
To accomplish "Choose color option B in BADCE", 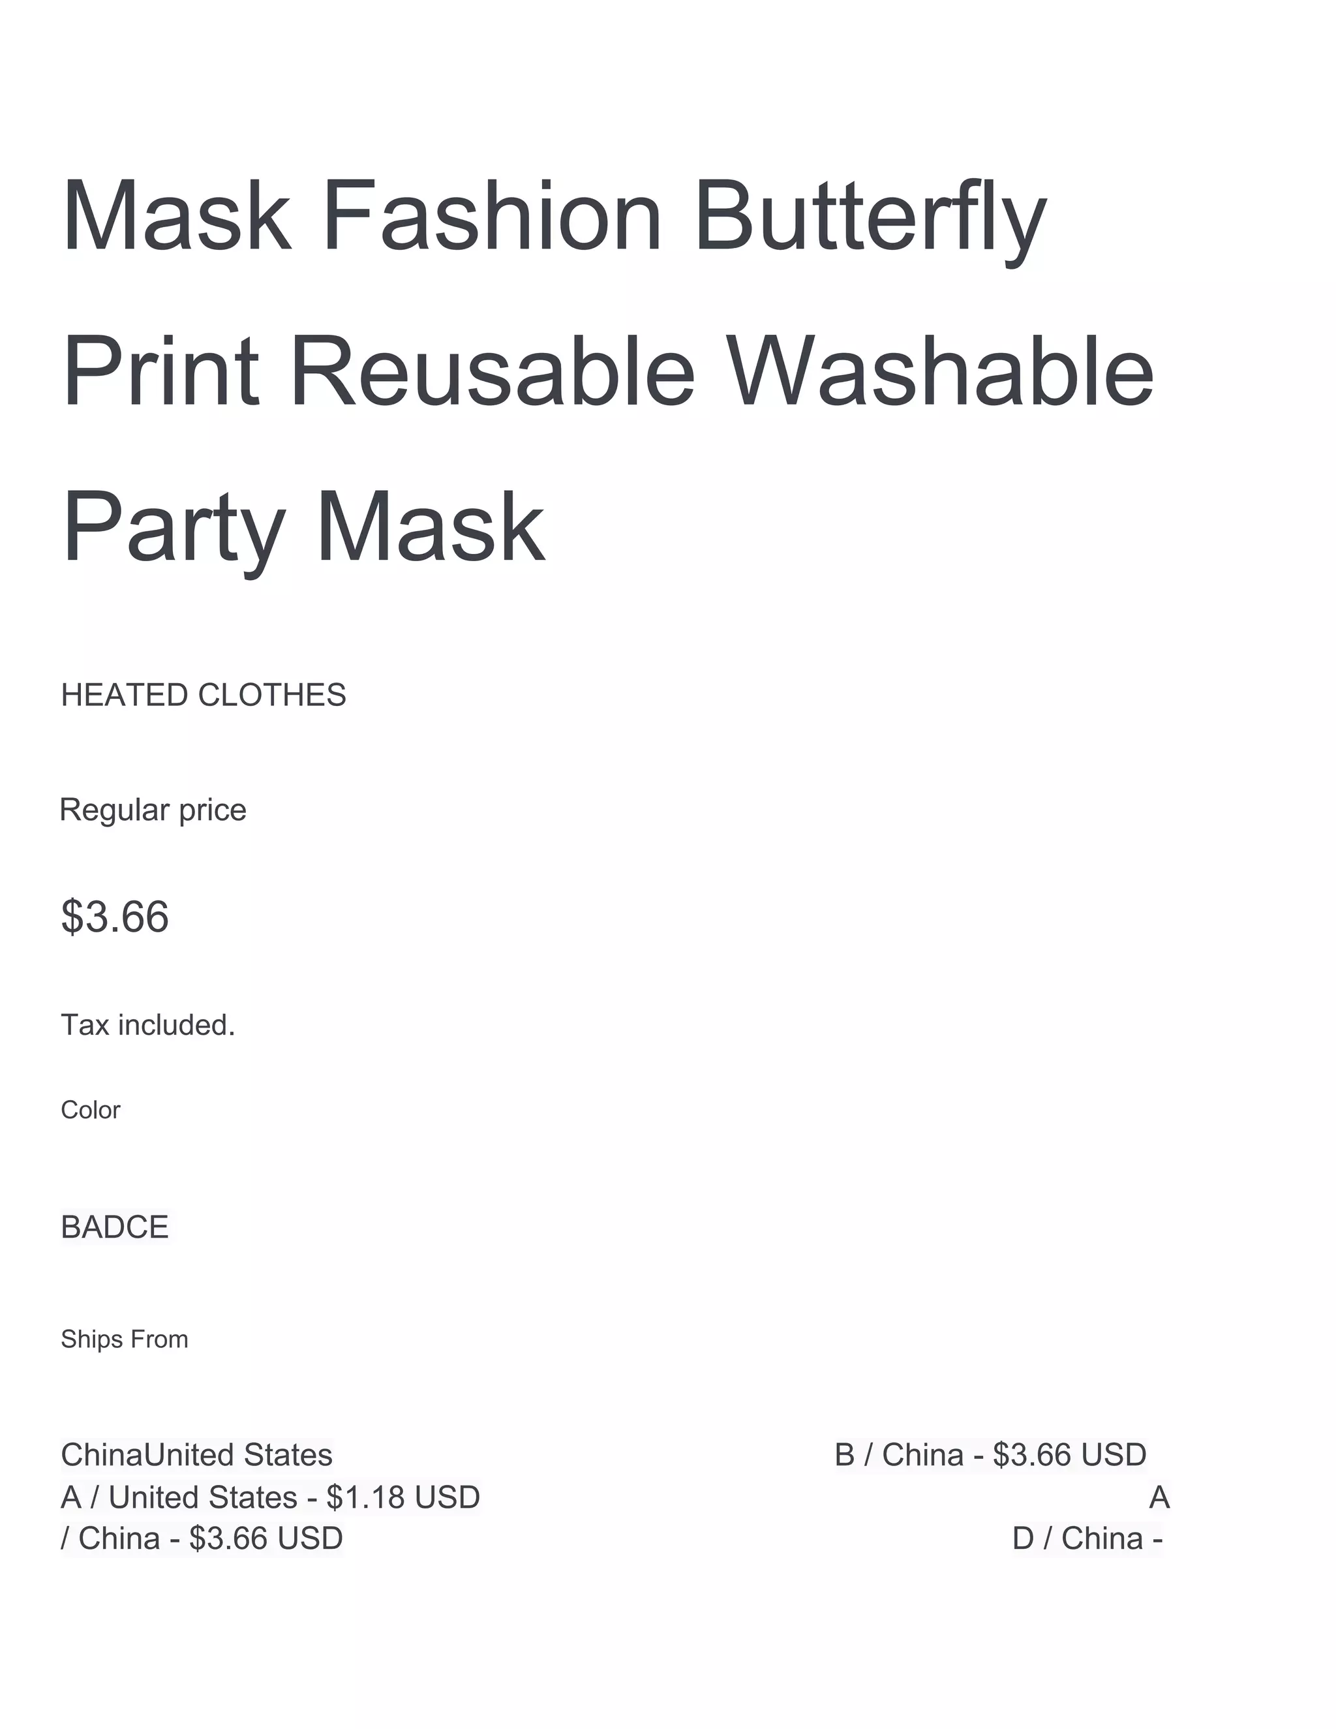I will pos(71,1227).
